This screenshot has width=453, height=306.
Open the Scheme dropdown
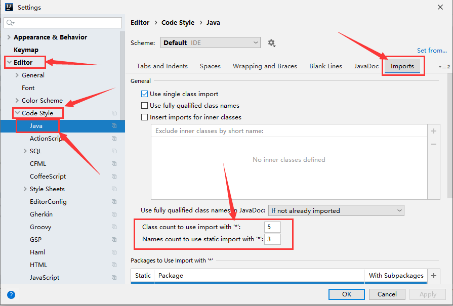211,42
